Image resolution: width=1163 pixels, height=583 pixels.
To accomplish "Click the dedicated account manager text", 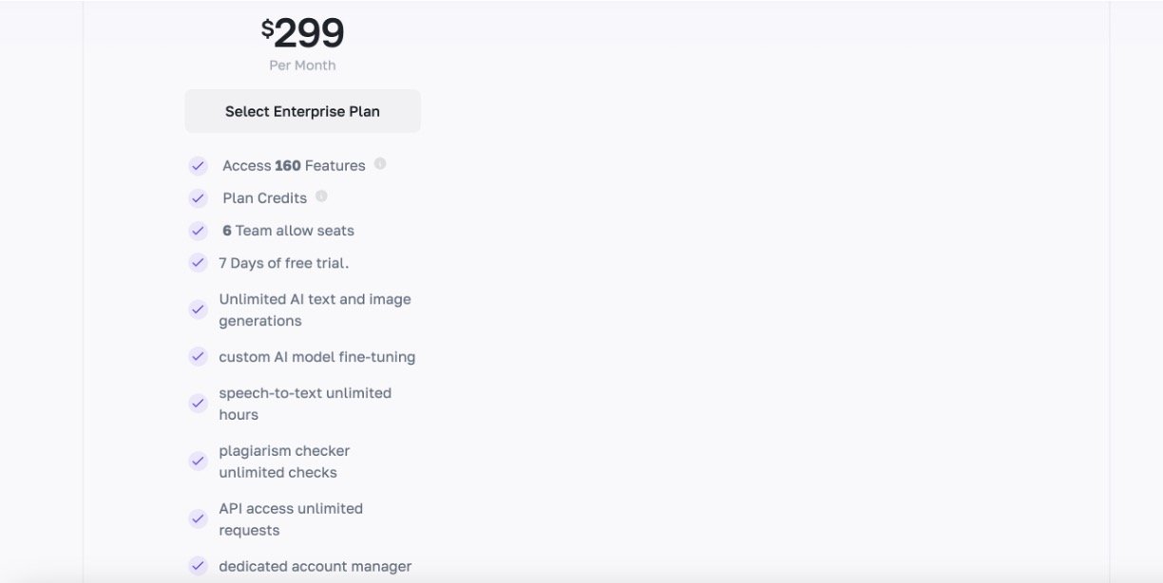I will (315, 566).
